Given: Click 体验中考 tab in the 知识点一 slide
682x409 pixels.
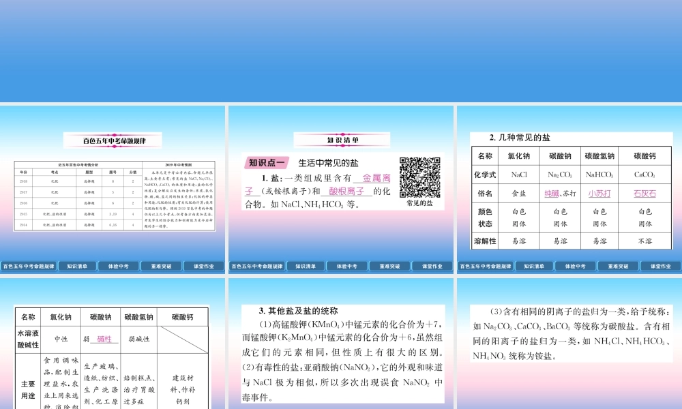Looking at the screenshot, I should click(x=346, y=266).
